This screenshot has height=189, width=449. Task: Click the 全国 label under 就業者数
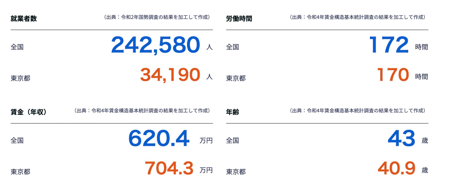click(x=17, y=47)
